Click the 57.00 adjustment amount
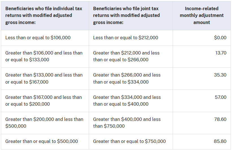The width and height of the screenshot is (232, 150). 220,97
